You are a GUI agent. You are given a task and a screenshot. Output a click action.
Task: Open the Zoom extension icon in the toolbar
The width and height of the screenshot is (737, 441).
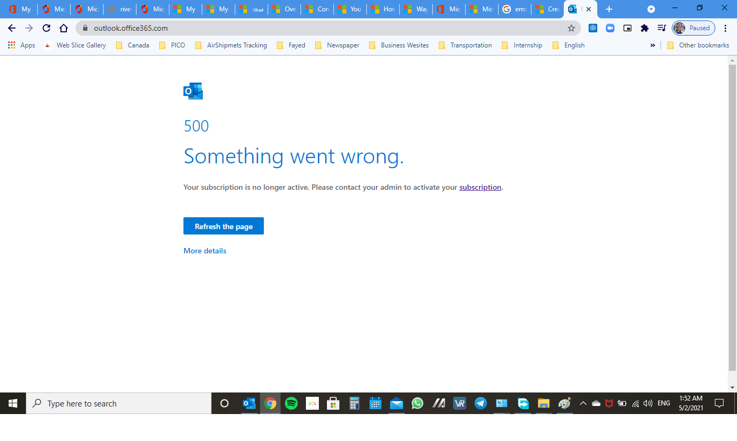[x=610, y=28]
